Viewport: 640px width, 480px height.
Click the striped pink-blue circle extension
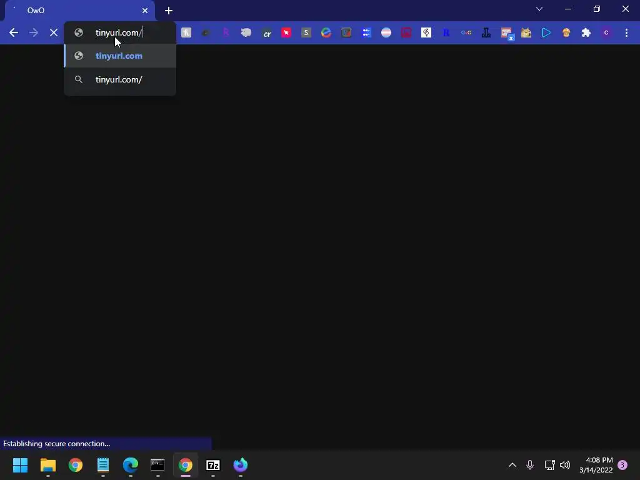386,32
